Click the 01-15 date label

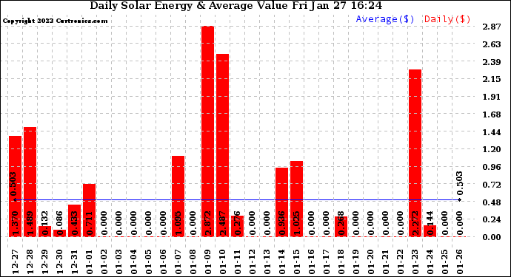tap(296, 262)
